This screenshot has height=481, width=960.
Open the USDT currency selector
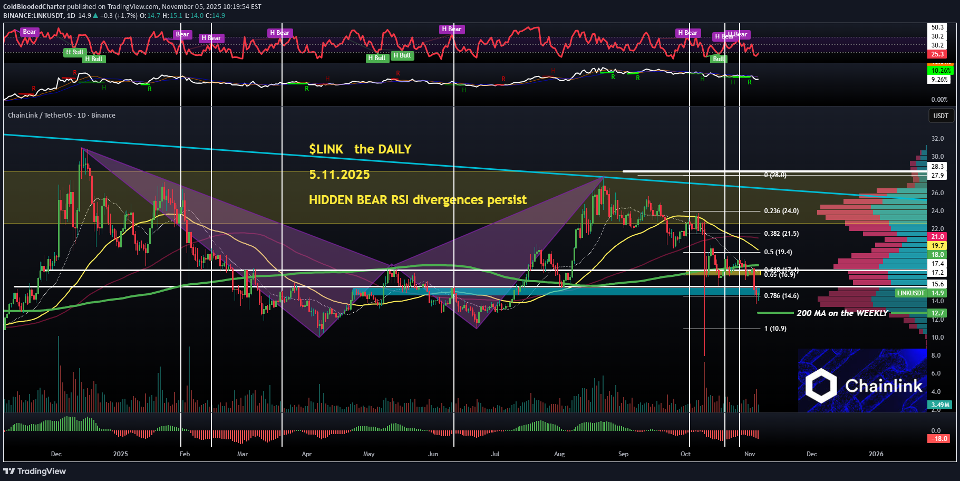pyautogui.click(x=940, y=116)
